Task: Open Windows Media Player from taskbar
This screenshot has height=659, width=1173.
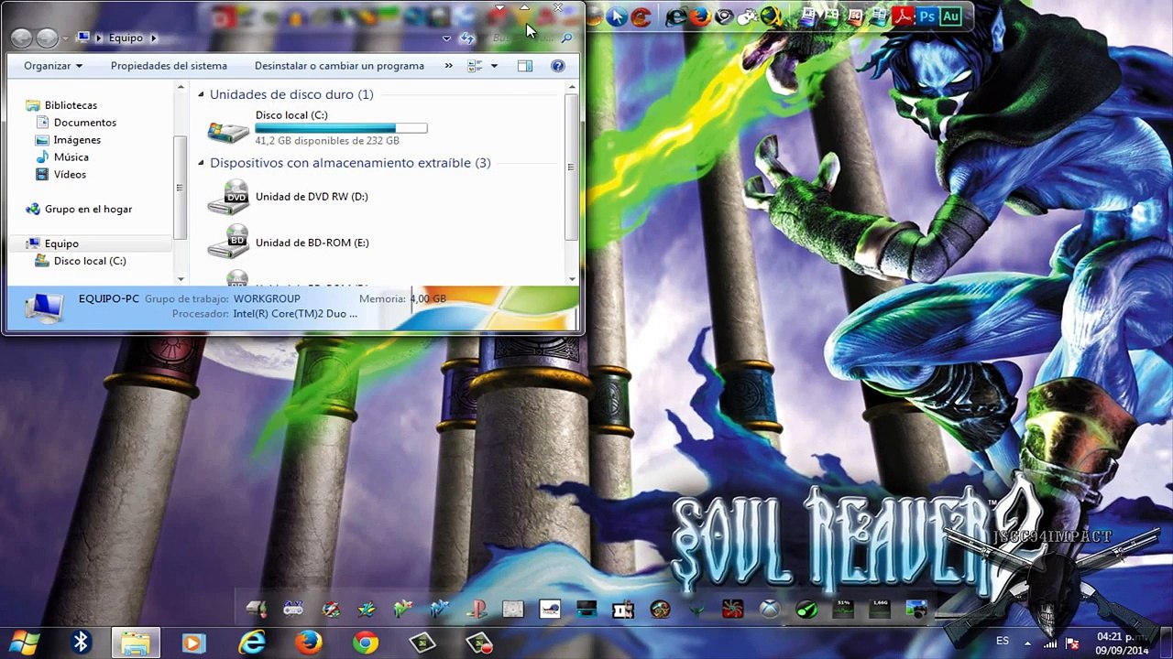Action: click(193, 643)
